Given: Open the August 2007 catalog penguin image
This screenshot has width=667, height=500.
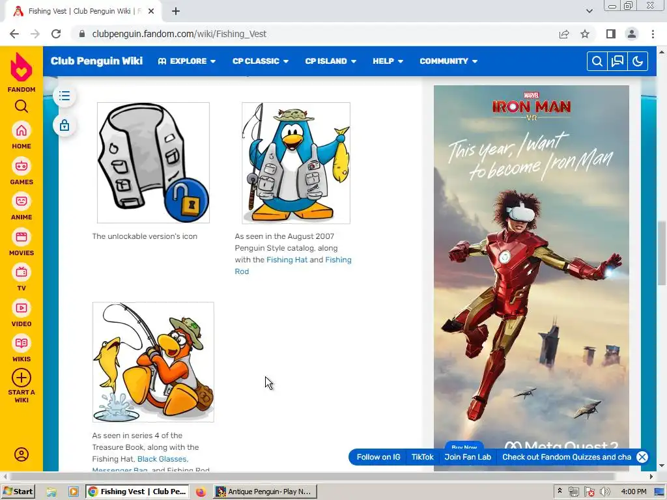Looking at the screenshot, I should point(296,163).
